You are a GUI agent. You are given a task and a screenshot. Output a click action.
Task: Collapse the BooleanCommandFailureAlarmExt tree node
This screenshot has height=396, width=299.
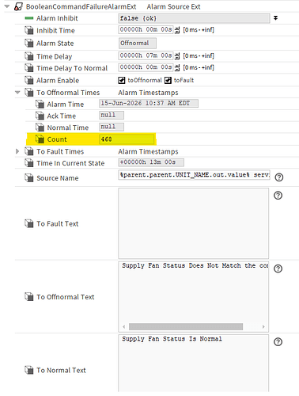point(7,6)
